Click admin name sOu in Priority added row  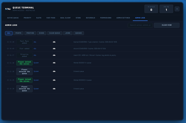(x=35, y=55)
